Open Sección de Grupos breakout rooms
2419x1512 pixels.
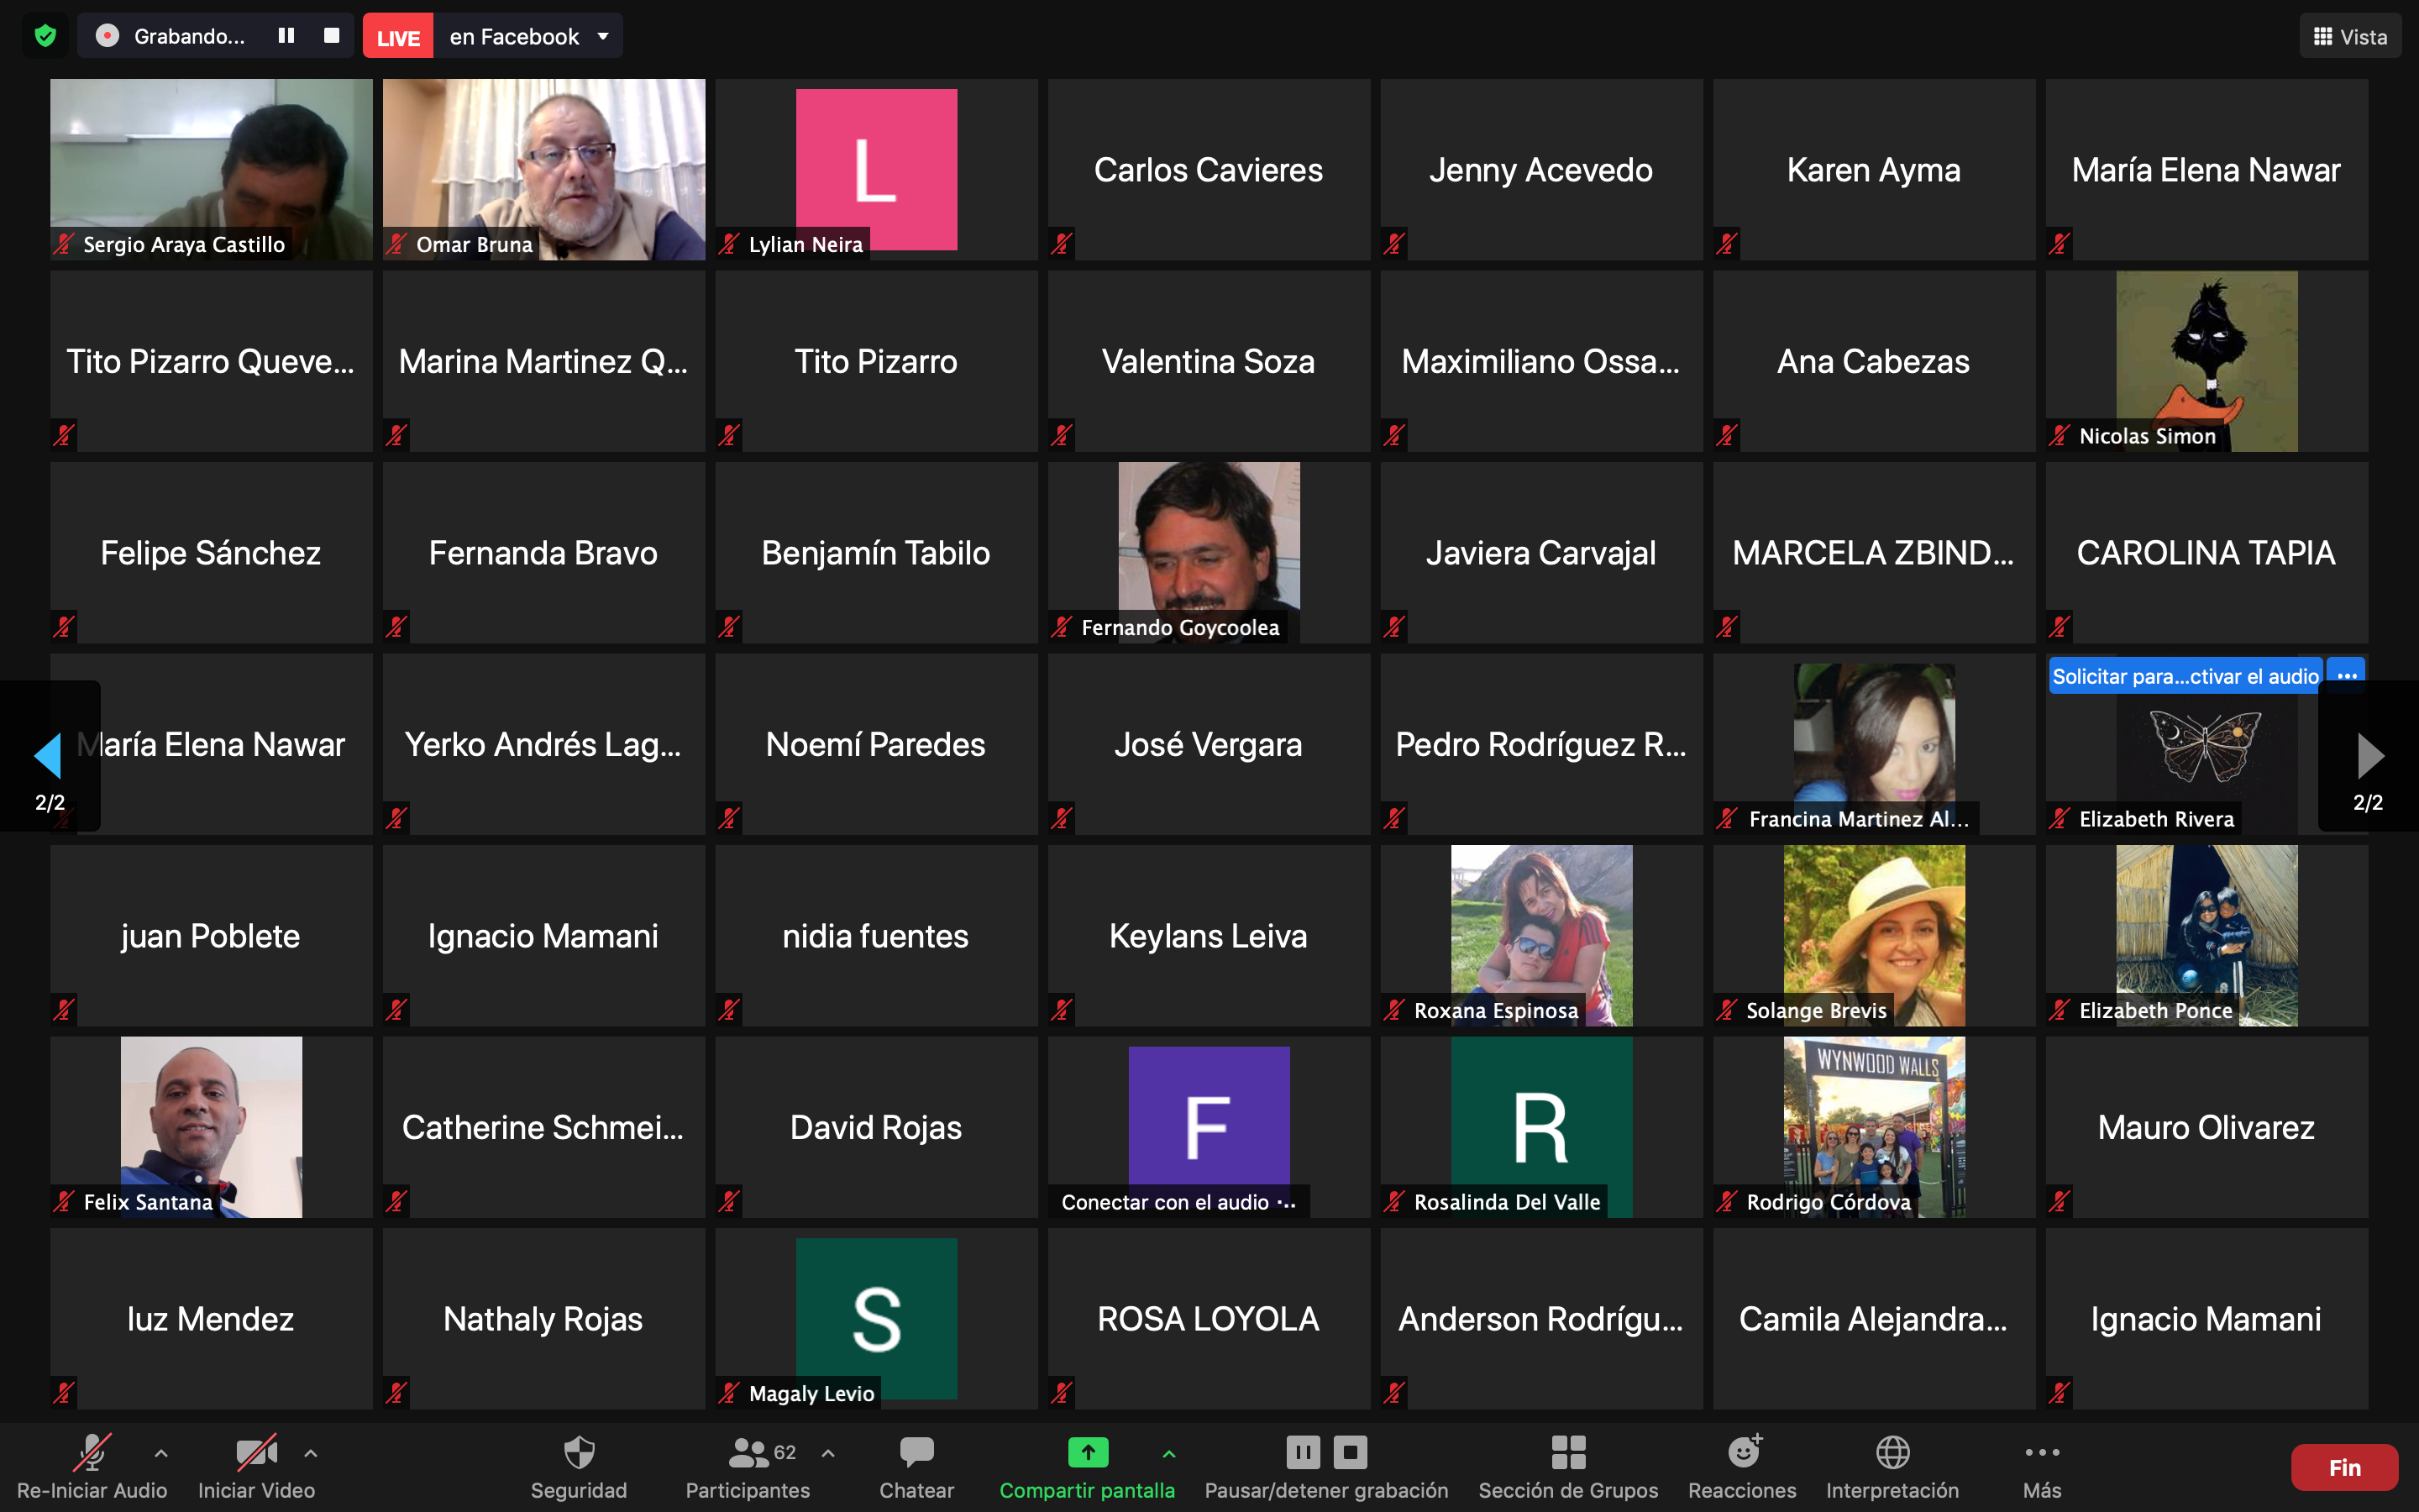(x=1567, y=1453)
